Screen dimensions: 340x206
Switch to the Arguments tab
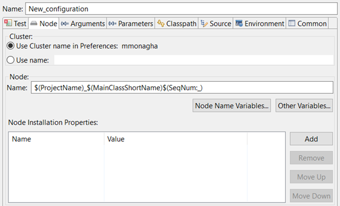coord(83,23)
